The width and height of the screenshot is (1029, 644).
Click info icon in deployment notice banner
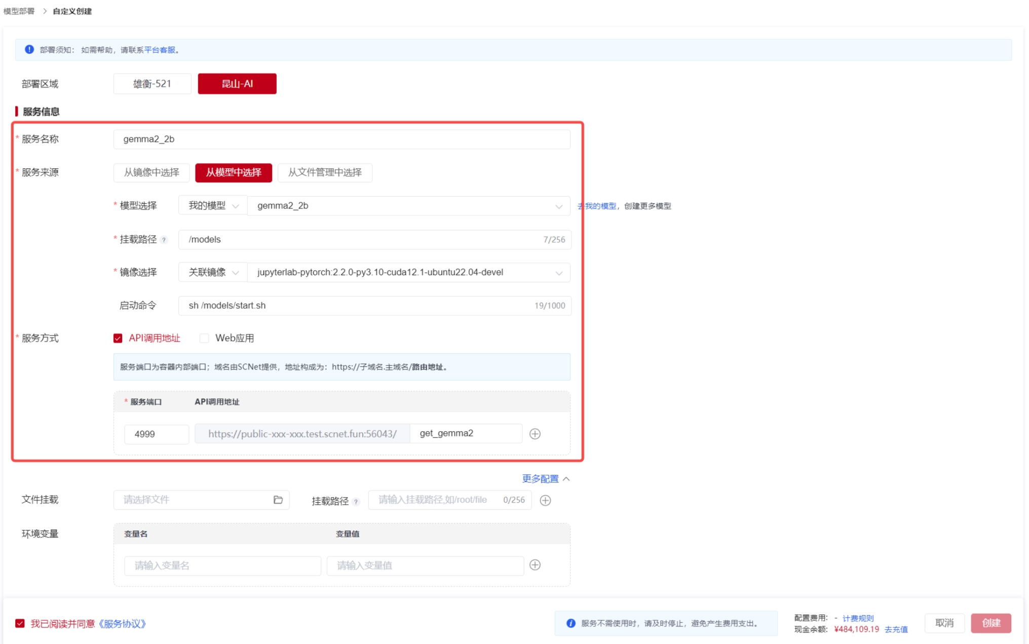pos(29,50)
